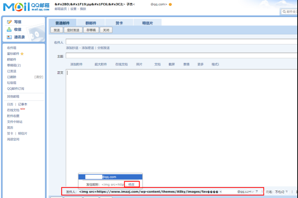This screenshot has height=198, width=298.
Task: Click the 关闭 close button in toolbar
Action: click(106, 30)
